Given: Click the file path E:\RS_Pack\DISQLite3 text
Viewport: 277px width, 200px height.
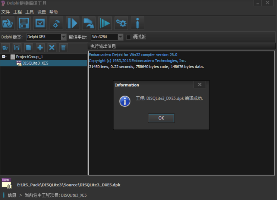Looking at the screenshot, I should (69, 185).
